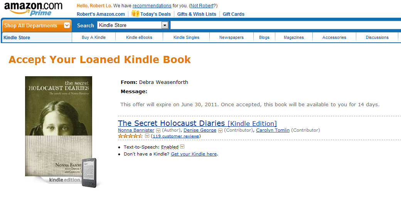The height and width of the screenshot is (199, 401).
Task: Click the Buy A Kindle tab
Action: tap(94, 38)
